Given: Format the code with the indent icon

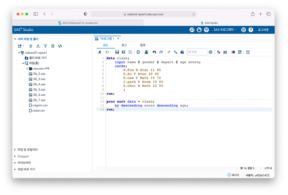Looking at the screenshot, I should [x=240, y=52].
